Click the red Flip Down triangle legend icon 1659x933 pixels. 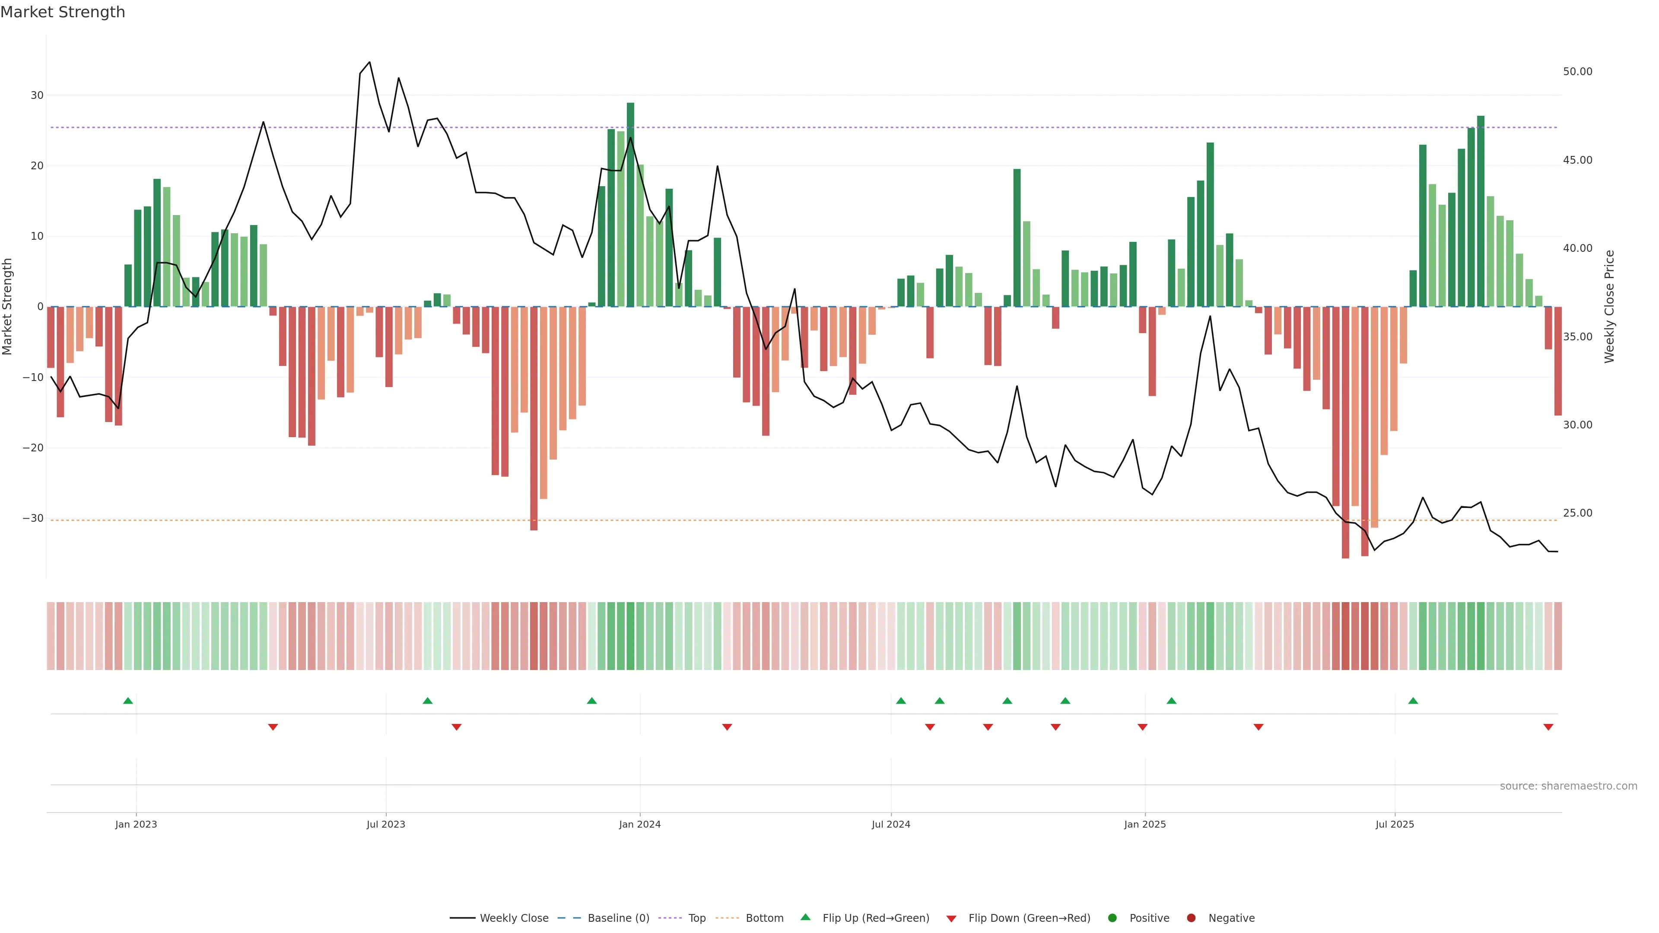coord(951,918)
